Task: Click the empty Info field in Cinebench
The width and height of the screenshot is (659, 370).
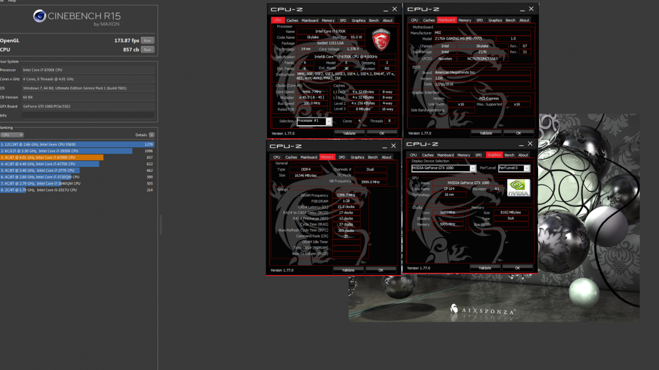Action: click(88, 116)
